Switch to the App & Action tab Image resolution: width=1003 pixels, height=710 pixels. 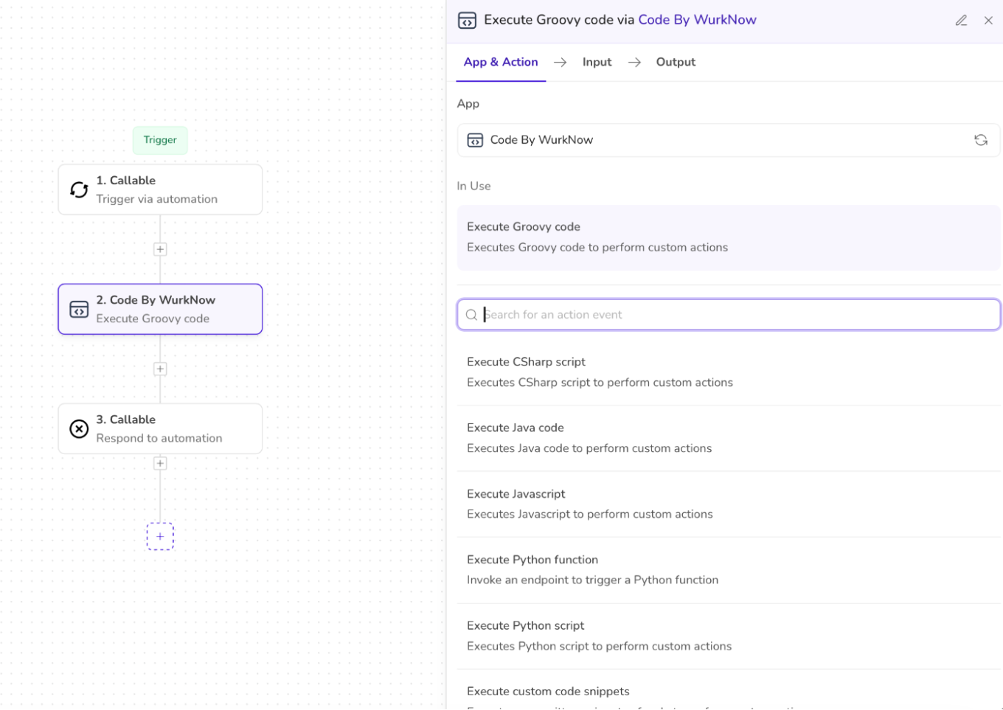click(501, 62)
